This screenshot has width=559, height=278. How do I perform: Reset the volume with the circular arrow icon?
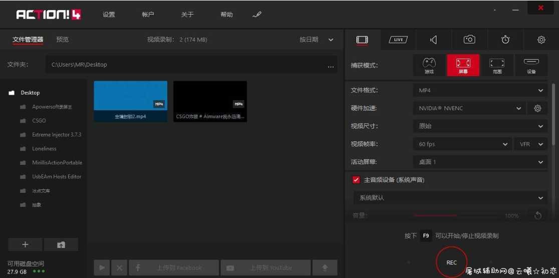click(537, 215)
